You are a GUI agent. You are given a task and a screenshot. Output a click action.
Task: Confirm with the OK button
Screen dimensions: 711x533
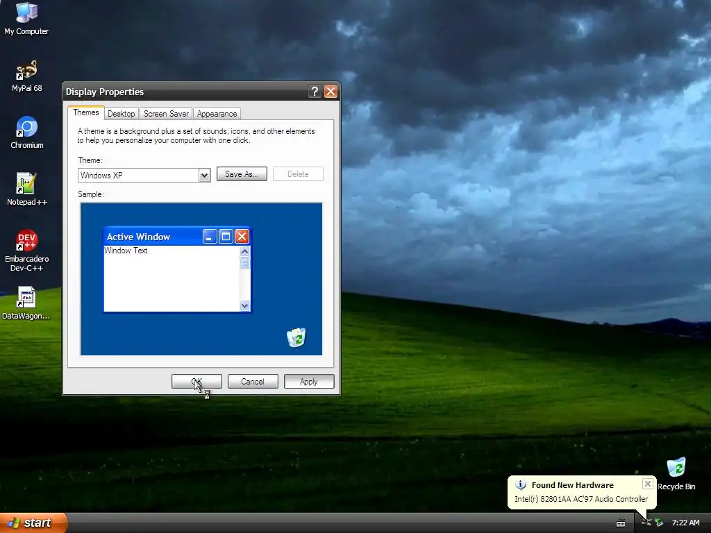coord(196,382)
